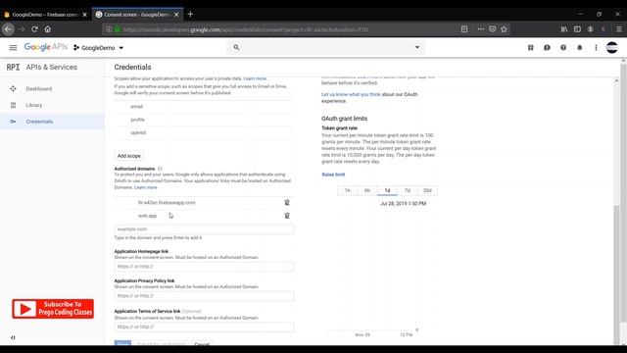Click the Pocket save icon
This screenshot has height=353, width=627.
coord(492,29)
